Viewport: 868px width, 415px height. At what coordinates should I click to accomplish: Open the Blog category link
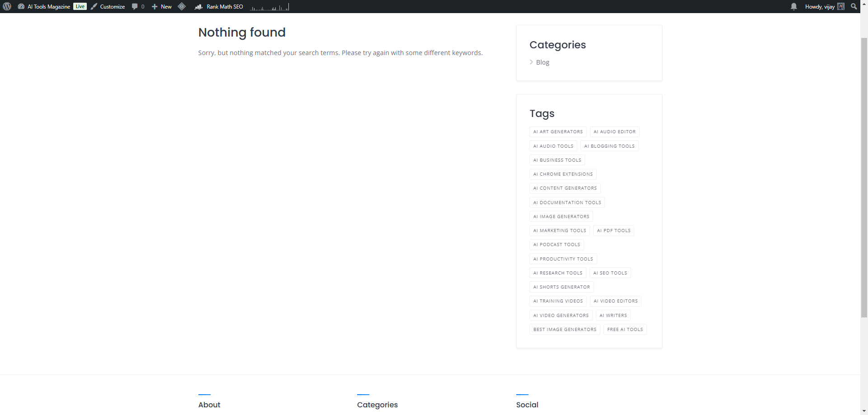coord(542,62)
